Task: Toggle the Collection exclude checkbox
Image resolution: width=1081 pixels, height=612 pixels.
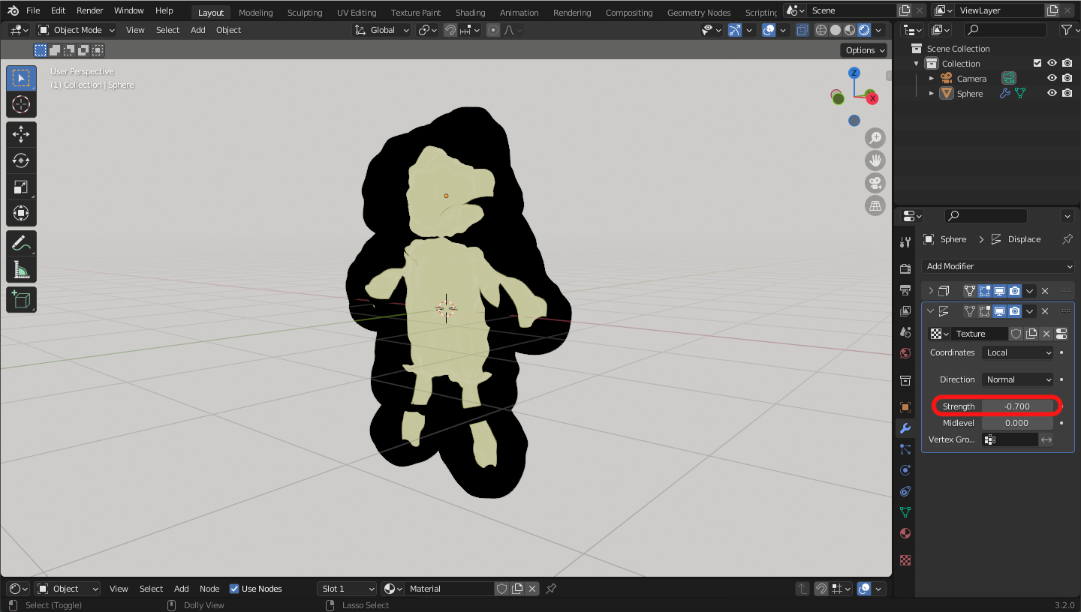Action: click(x=1037, y=64)
